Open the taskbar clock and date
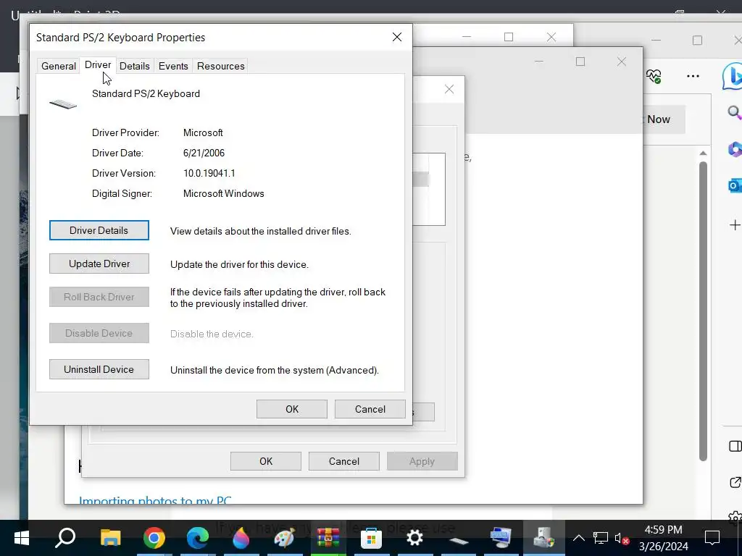742x556 pixels. pos(664,538)
